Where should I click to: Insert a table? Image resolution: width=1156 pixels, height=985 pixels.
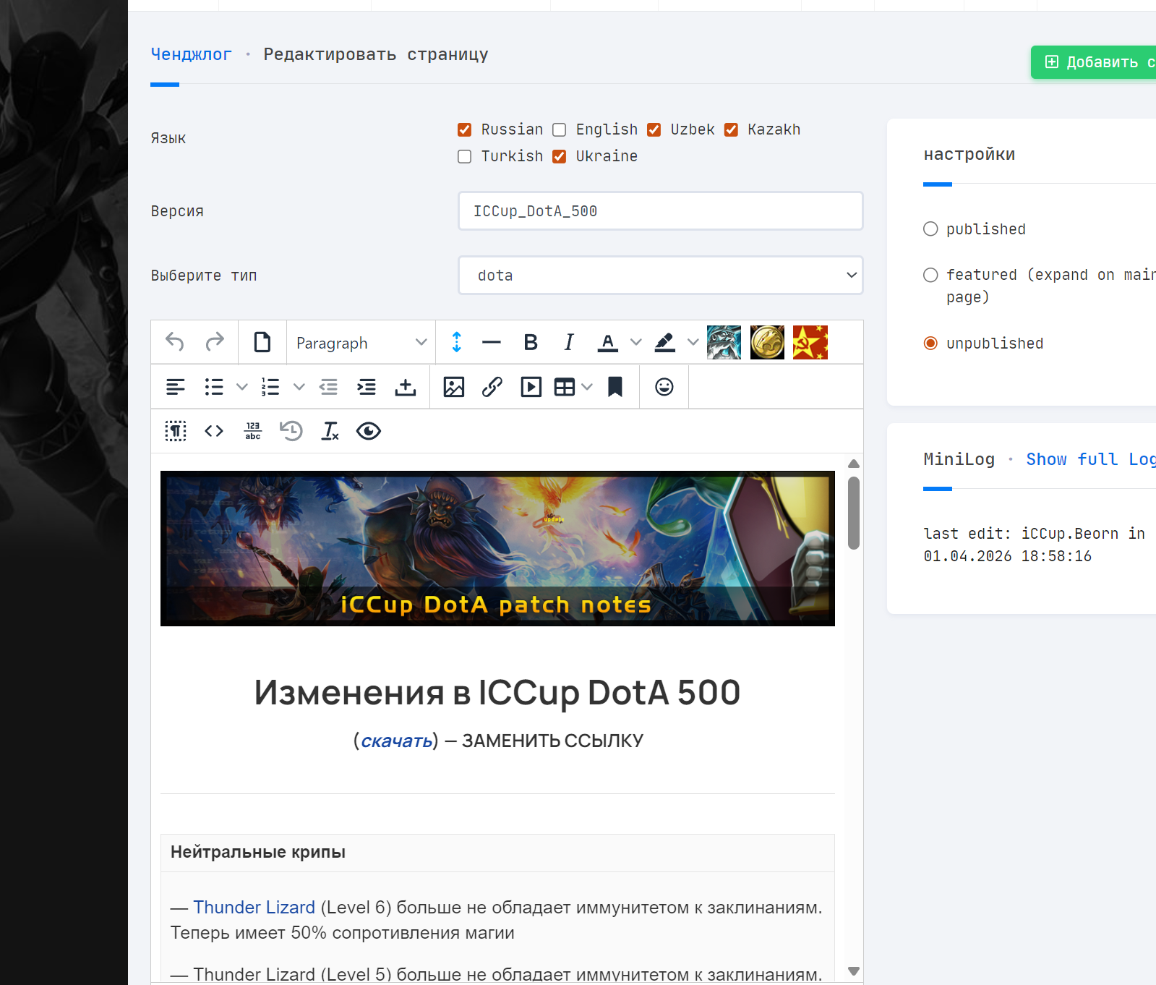coord(565,387)
